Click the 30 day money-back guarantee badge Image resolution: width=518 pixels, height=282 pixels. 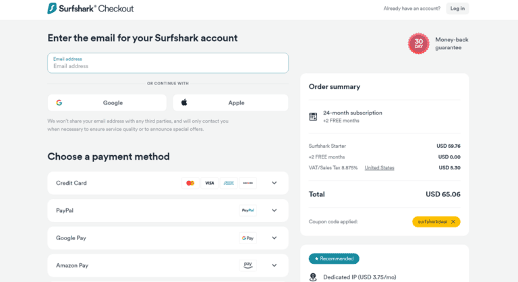[x=418, y=44]
